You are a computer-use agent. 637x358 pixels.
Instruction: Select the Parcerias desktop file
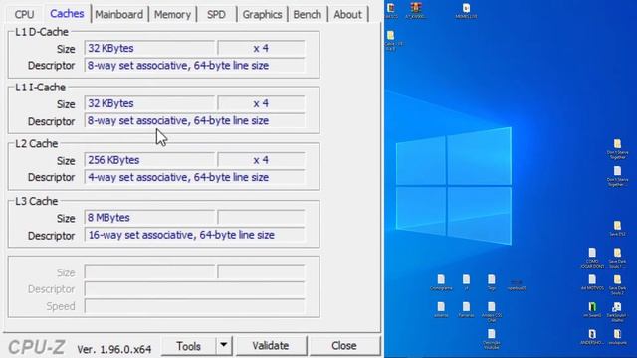coord(466,309)
